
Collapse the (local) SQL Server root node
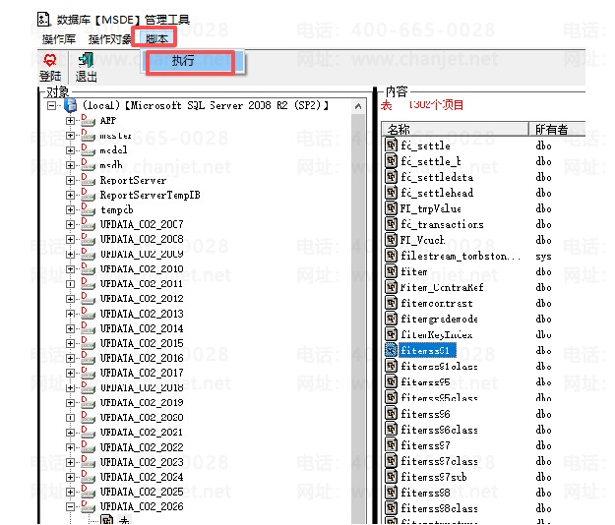point(51,105)
